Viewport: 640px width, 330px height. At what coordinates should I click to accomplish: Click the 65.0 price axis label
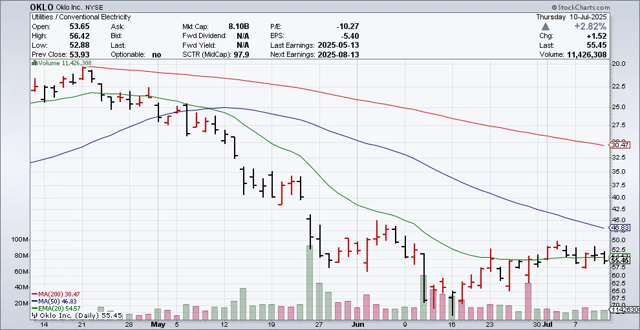tap(619, 291)
